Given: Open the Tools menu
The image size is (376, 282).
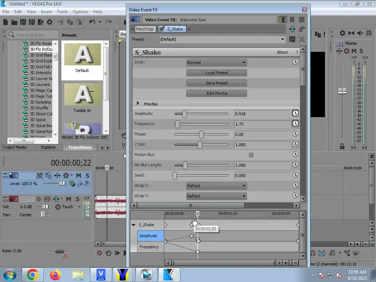Looking at the screenshot, I should coord(62,12).
